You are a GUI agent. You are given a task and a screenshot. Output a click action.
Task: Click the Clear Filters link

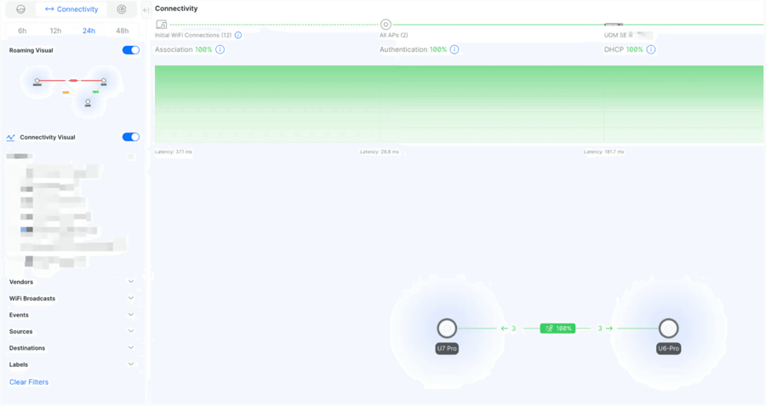point(29,382)
